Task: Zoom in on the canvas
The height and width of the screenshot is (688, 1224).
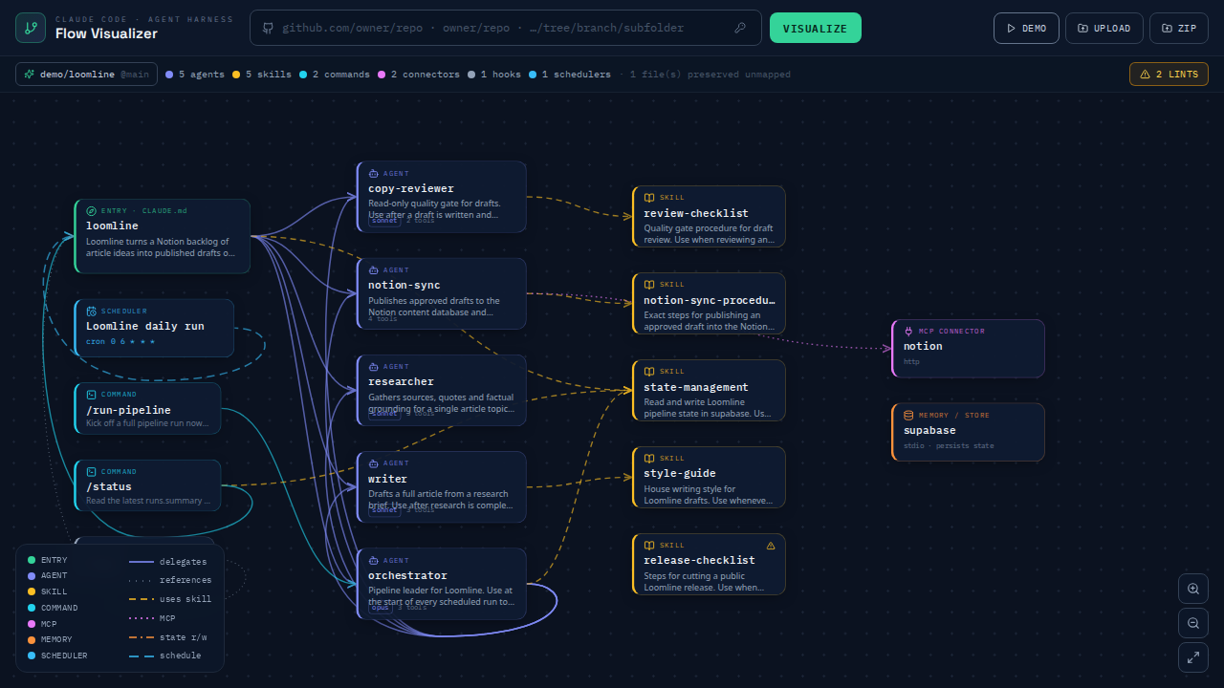Action: tap(1193, 589)
